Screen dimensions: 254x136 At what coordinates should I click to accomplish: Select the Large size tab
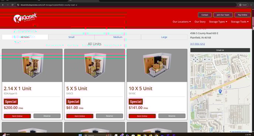coord(164,37)
